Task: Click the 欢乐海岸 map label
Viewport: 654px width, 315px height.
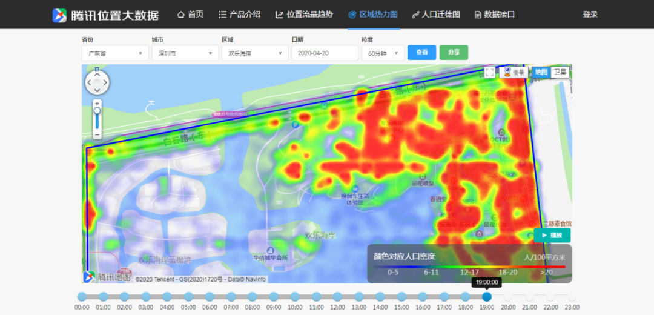Action: [320, 235]
